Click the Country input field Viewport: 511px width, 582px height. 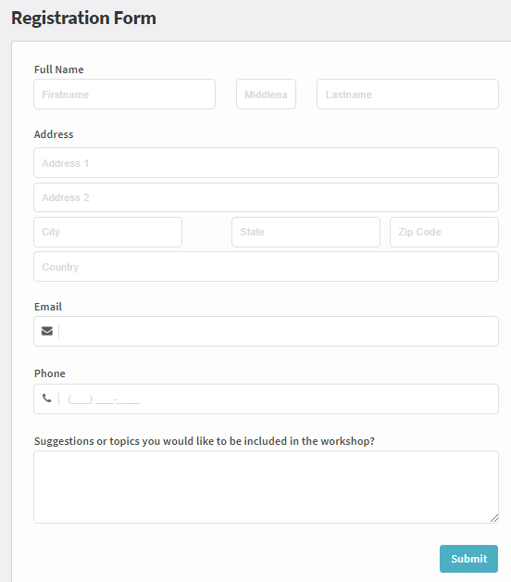click(267, 267)
